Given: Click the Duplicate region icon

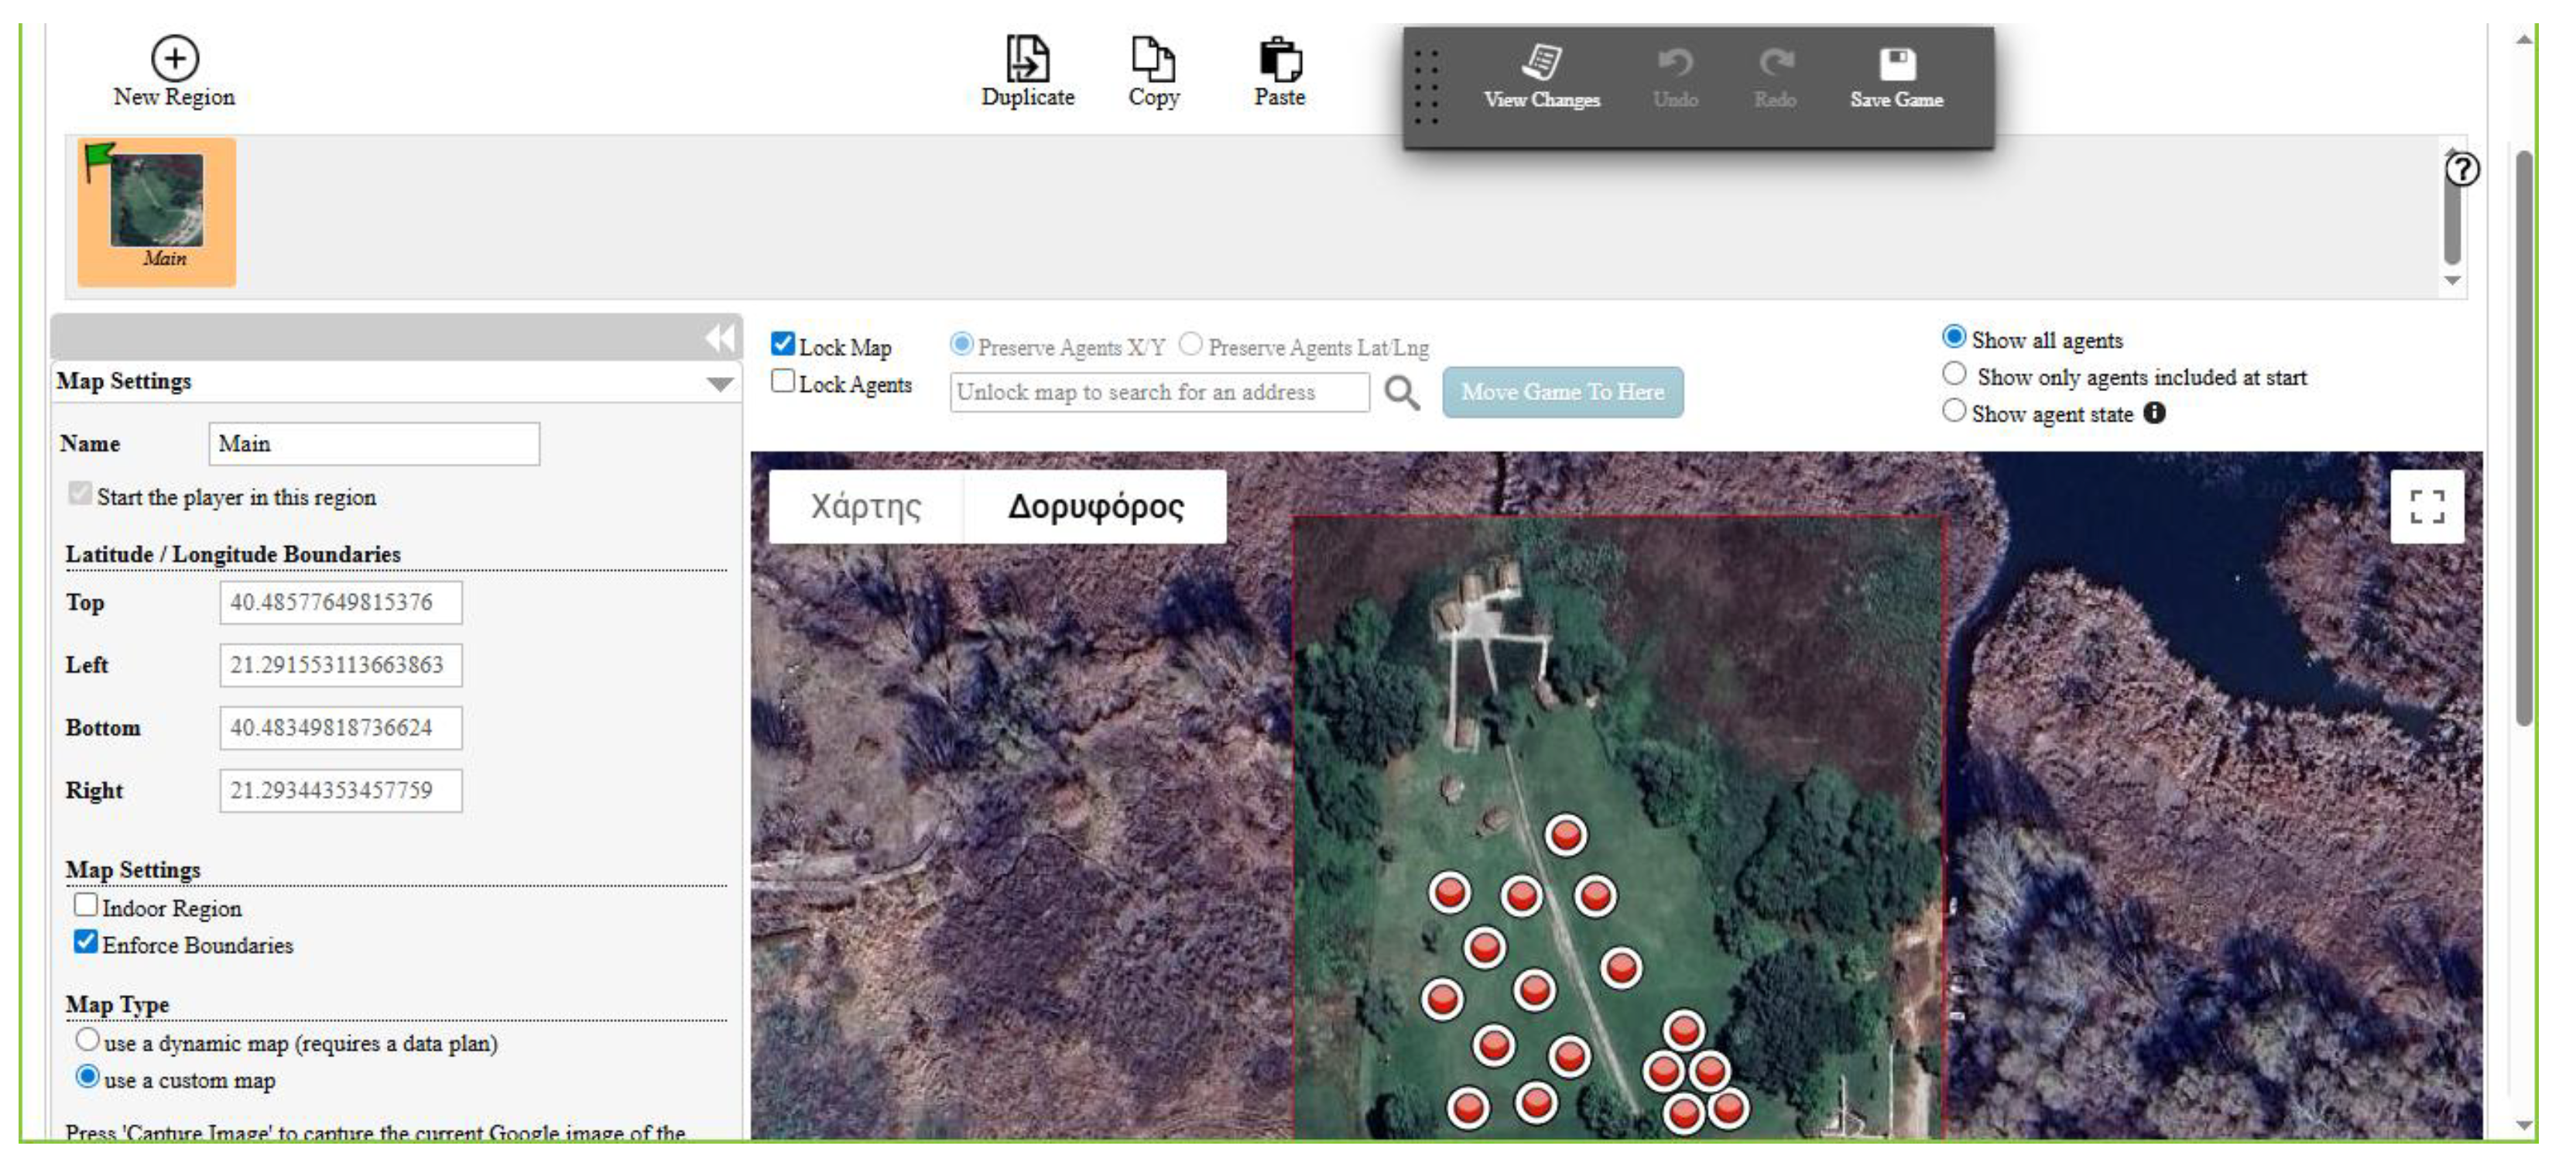Looking at the screenshot, I should pyautogui.click(x=1027, y=58).
